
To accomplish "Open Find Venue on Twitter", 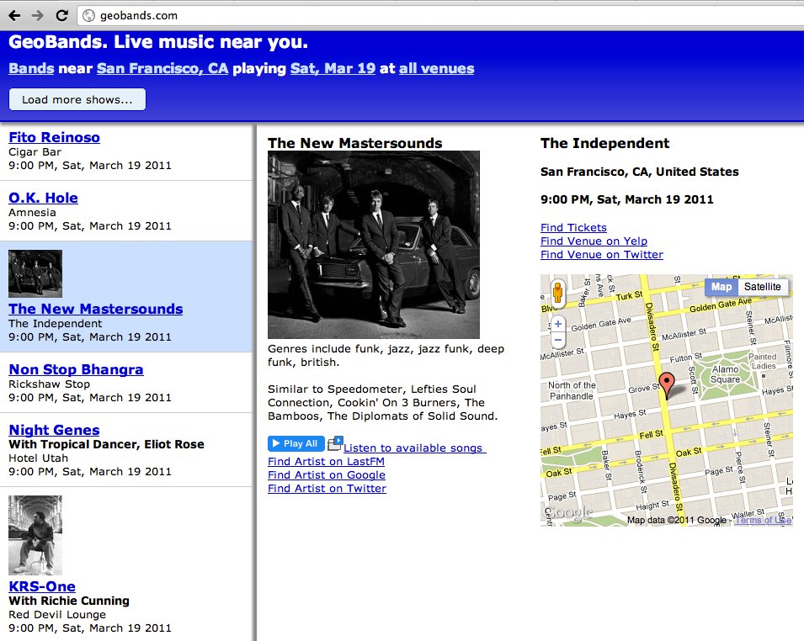I will pyautogui.click(x=602, y=255).
